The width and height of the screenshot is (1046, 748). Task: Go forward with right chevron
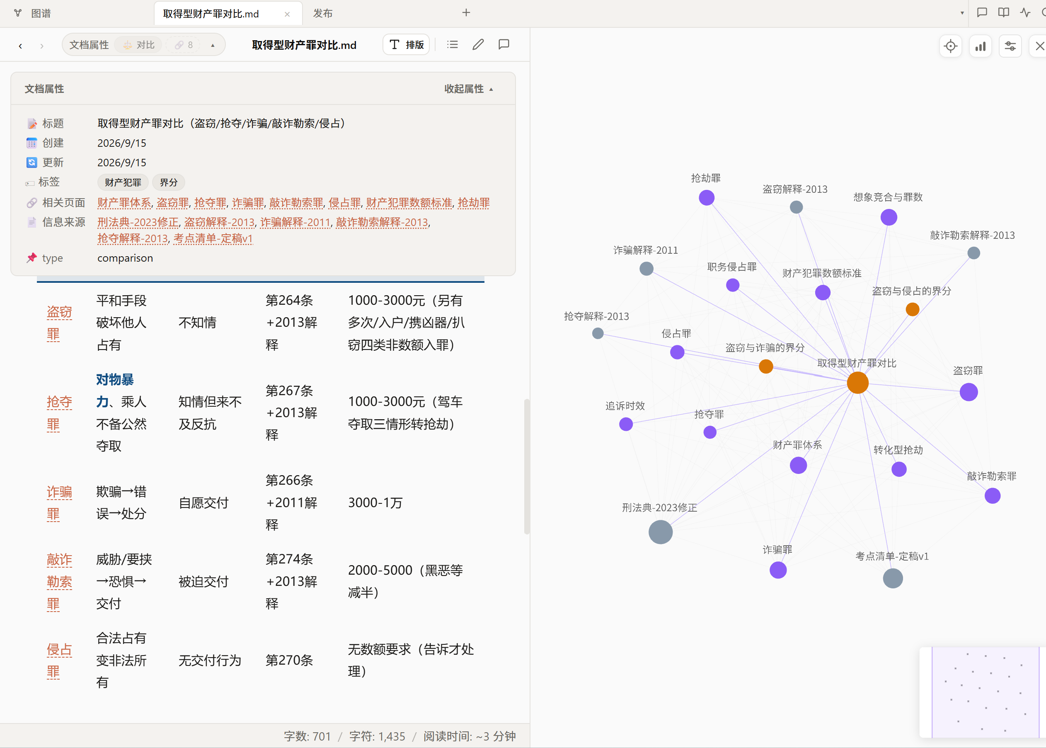click(42, 46)
